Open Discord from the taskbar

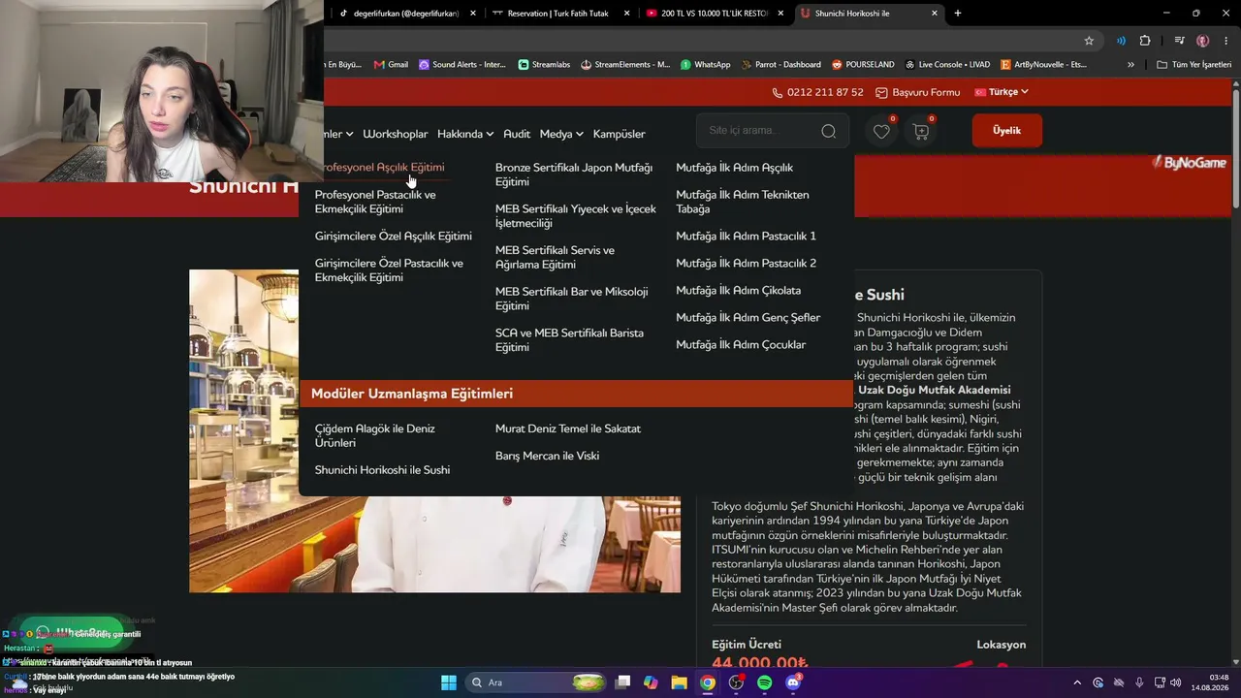point(793,682)
